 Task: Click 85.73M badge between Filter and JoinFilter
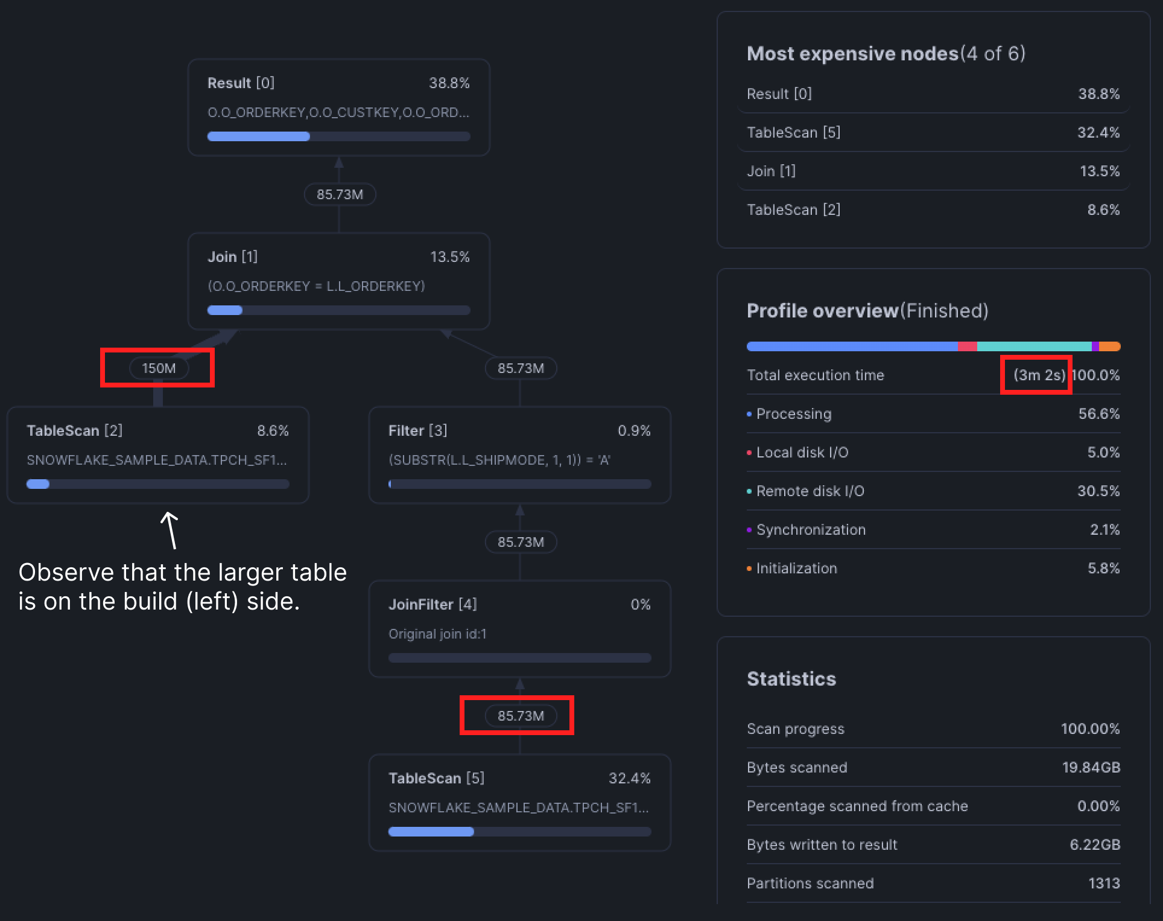[x=521, y=542]
